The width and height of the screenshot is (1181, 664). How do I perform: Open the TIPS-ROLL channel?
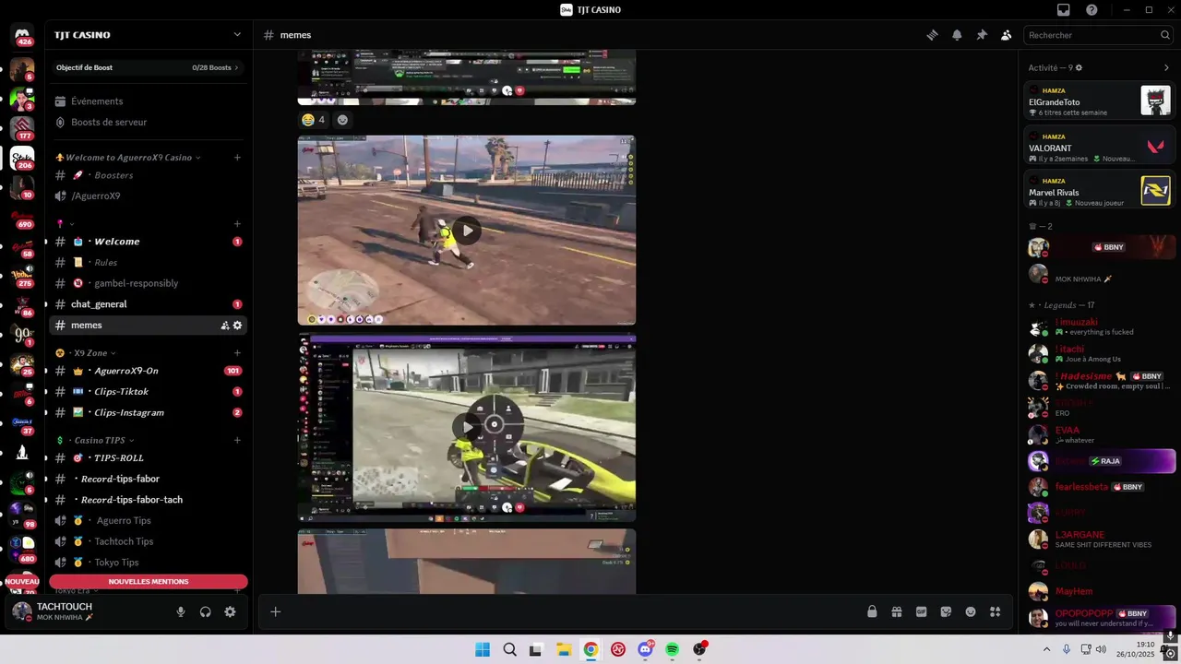tap(148, 458)
